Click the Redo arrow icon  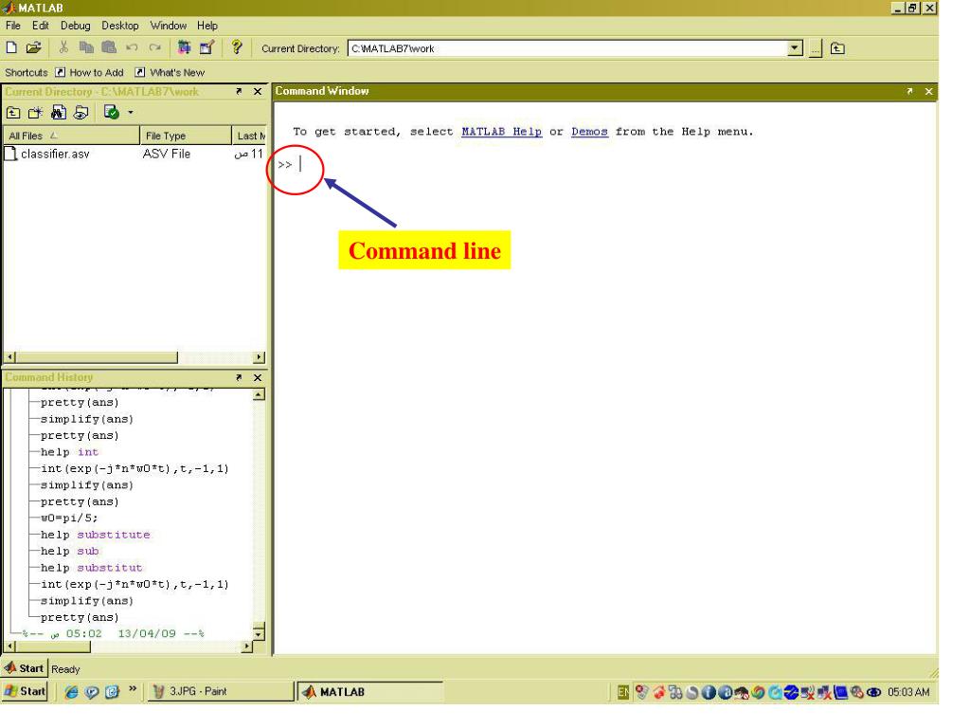(154, 47)
